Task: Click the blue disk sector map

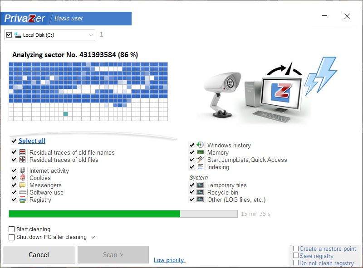Action: pyautogui.click(x=88, y=92)
